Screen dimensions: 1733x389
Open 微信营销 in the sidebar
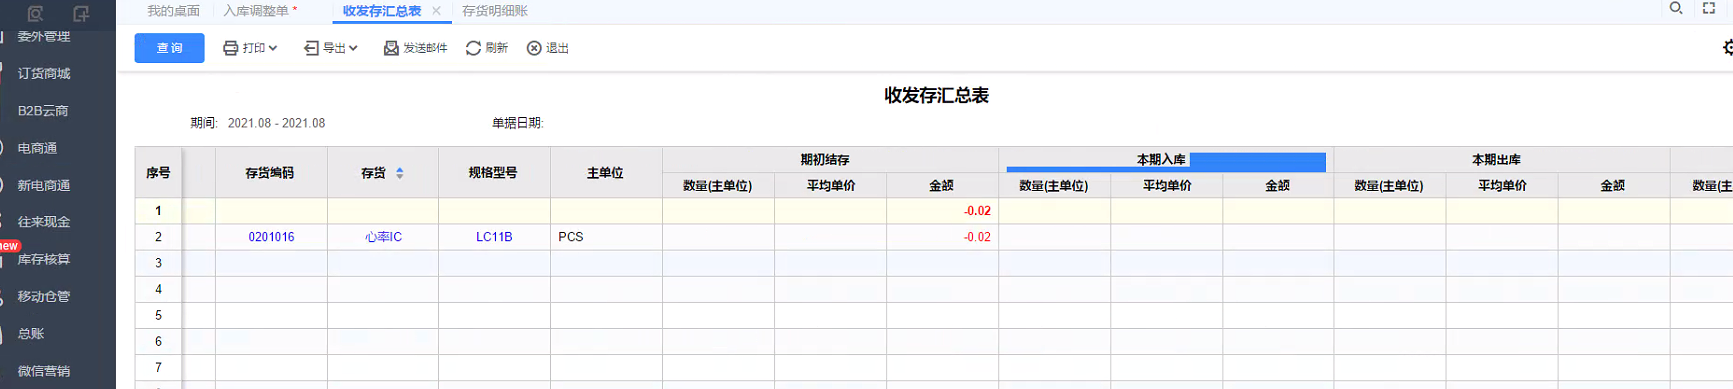pos(44,371)
